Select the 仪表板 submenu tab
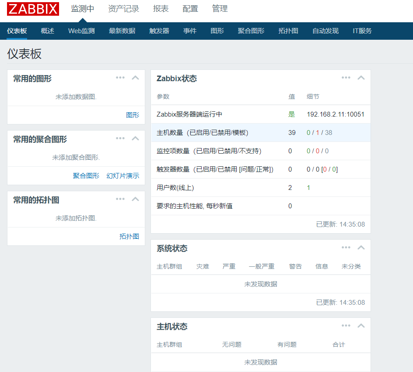Viewport: 413px width, 372px height. [x=17, y=31]
